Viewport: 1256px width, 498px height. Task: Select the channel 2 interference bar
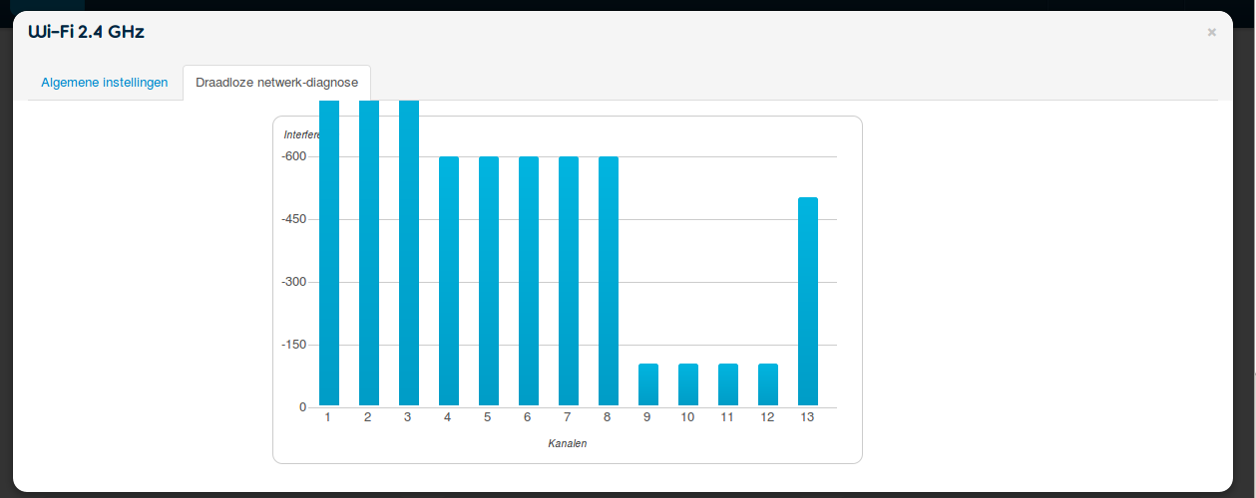pos(368,254)
